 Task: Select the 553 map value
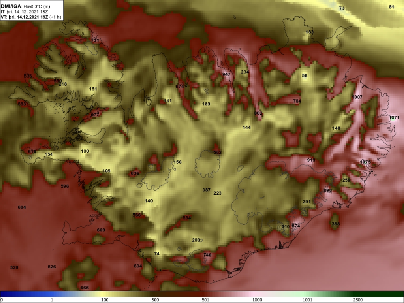22,103
